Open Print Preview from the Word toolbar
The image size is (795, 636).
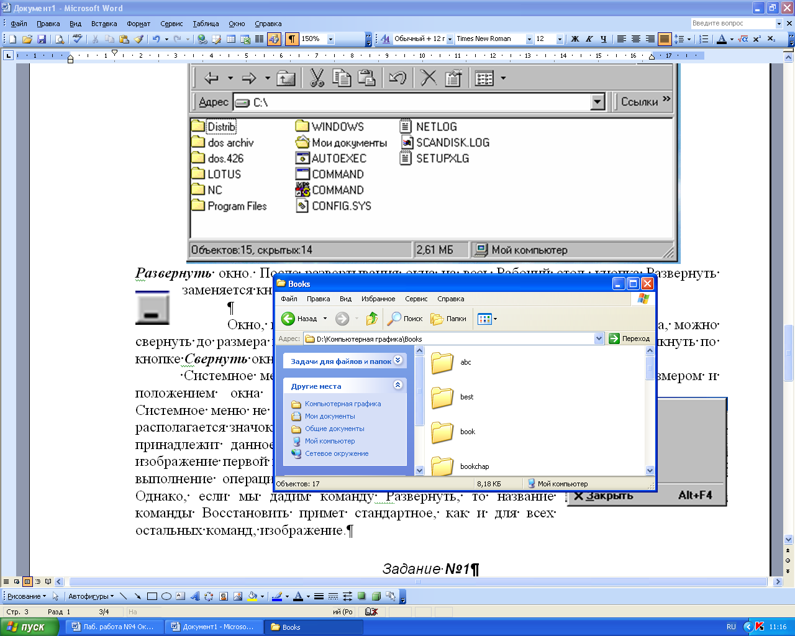(x=60, y=39)
